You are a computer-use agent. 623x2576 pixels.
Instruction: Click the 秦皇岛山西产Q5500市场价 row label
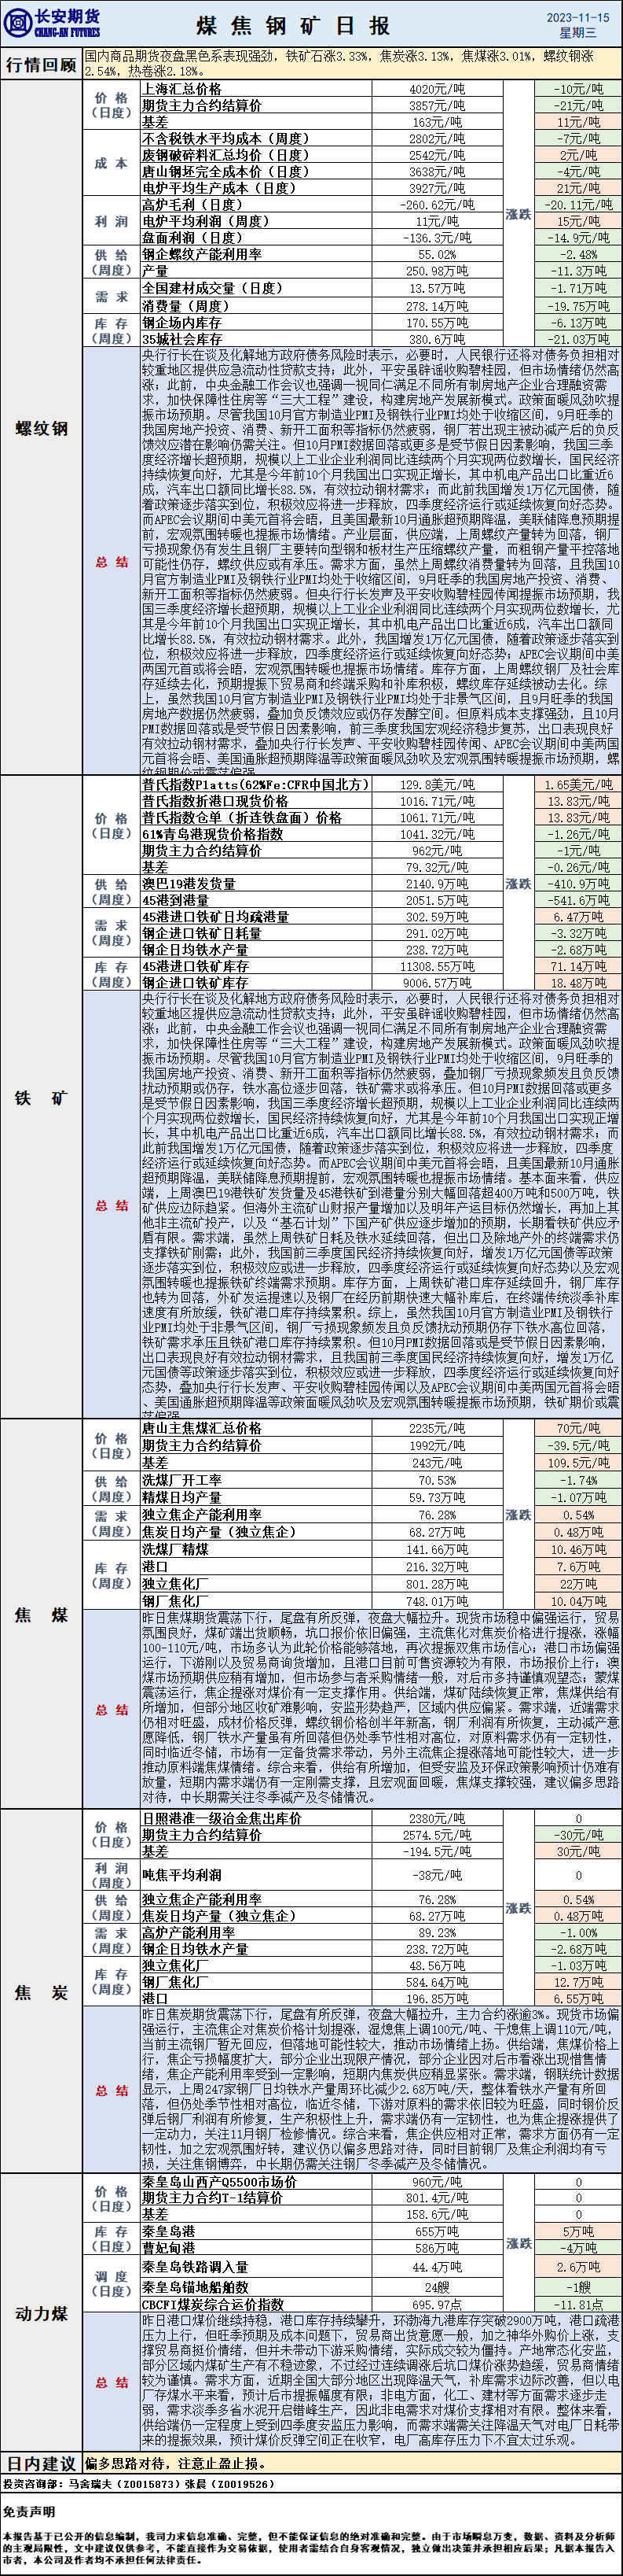tap(218, 2182)
